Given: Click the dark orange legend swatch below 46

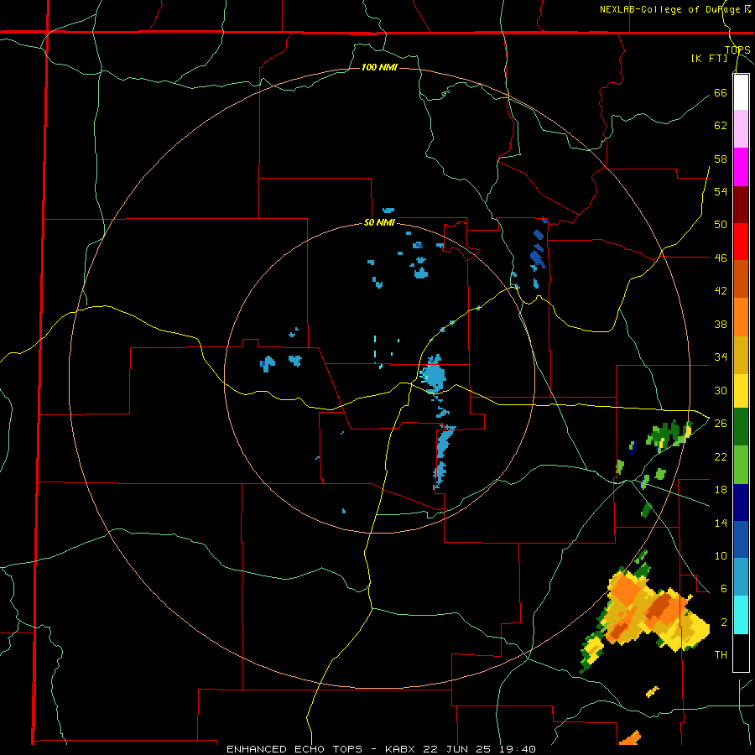Looking at the screenshot, I should point(741,279).
